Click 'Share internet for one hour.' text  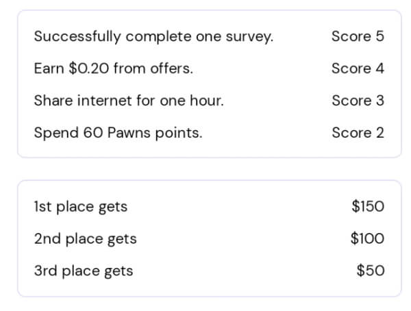pyautogui.click(x=129, y=101)
